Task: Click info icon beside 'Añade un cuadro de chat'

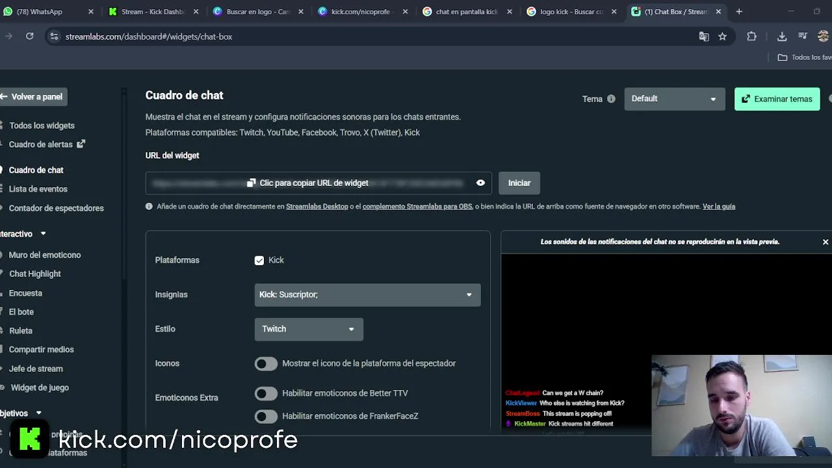Action: point(149,206)
